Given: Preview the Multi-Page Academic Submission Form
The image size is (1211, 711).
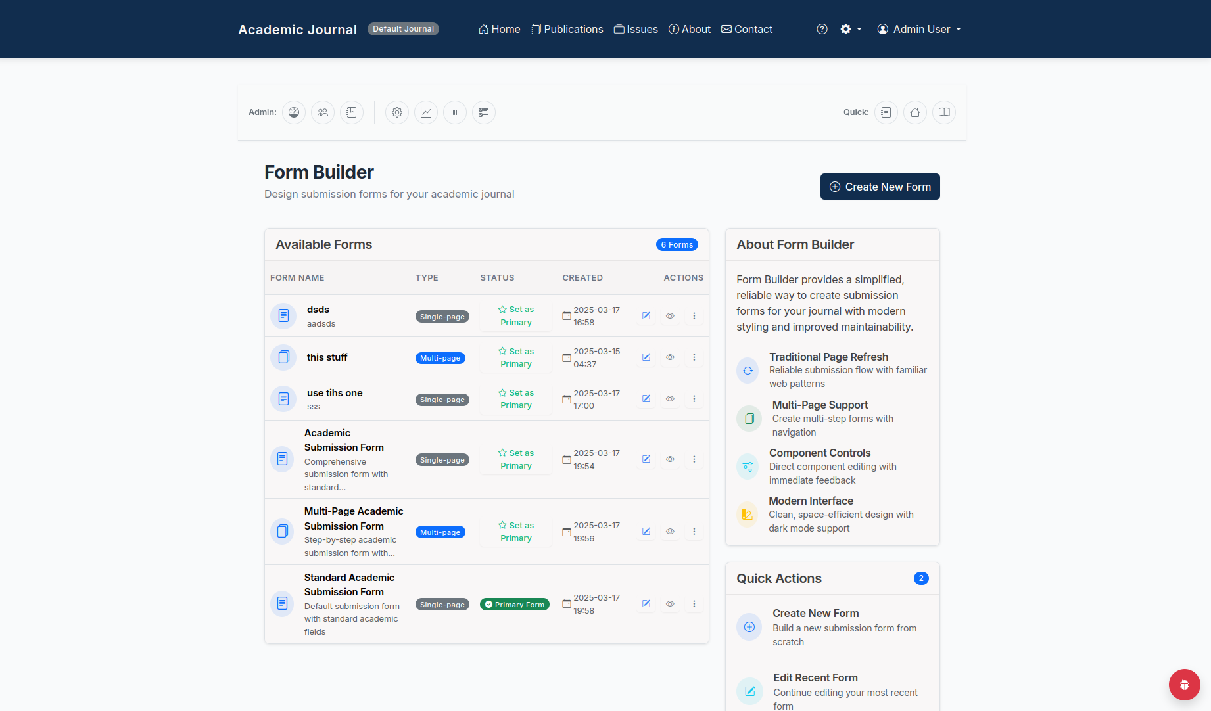Looking at the screenshot, I should tap(670, 532).
